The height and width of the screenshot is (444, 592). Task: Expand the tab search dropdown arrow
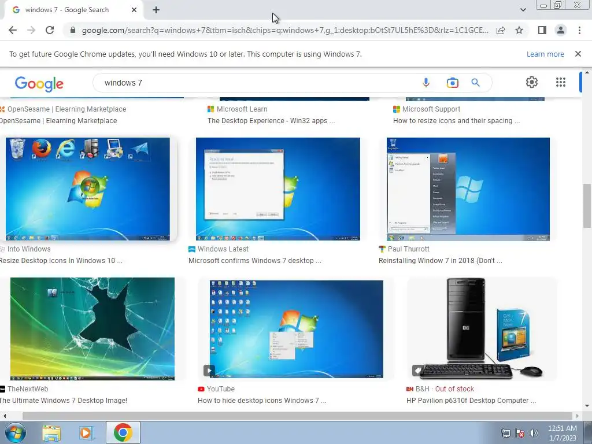point(523,10)
